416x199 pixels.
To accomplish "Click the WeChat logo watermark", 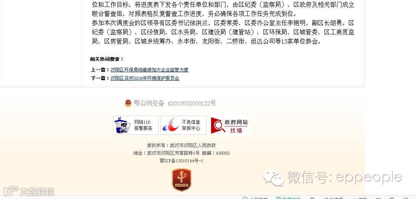I will [273, 178].
